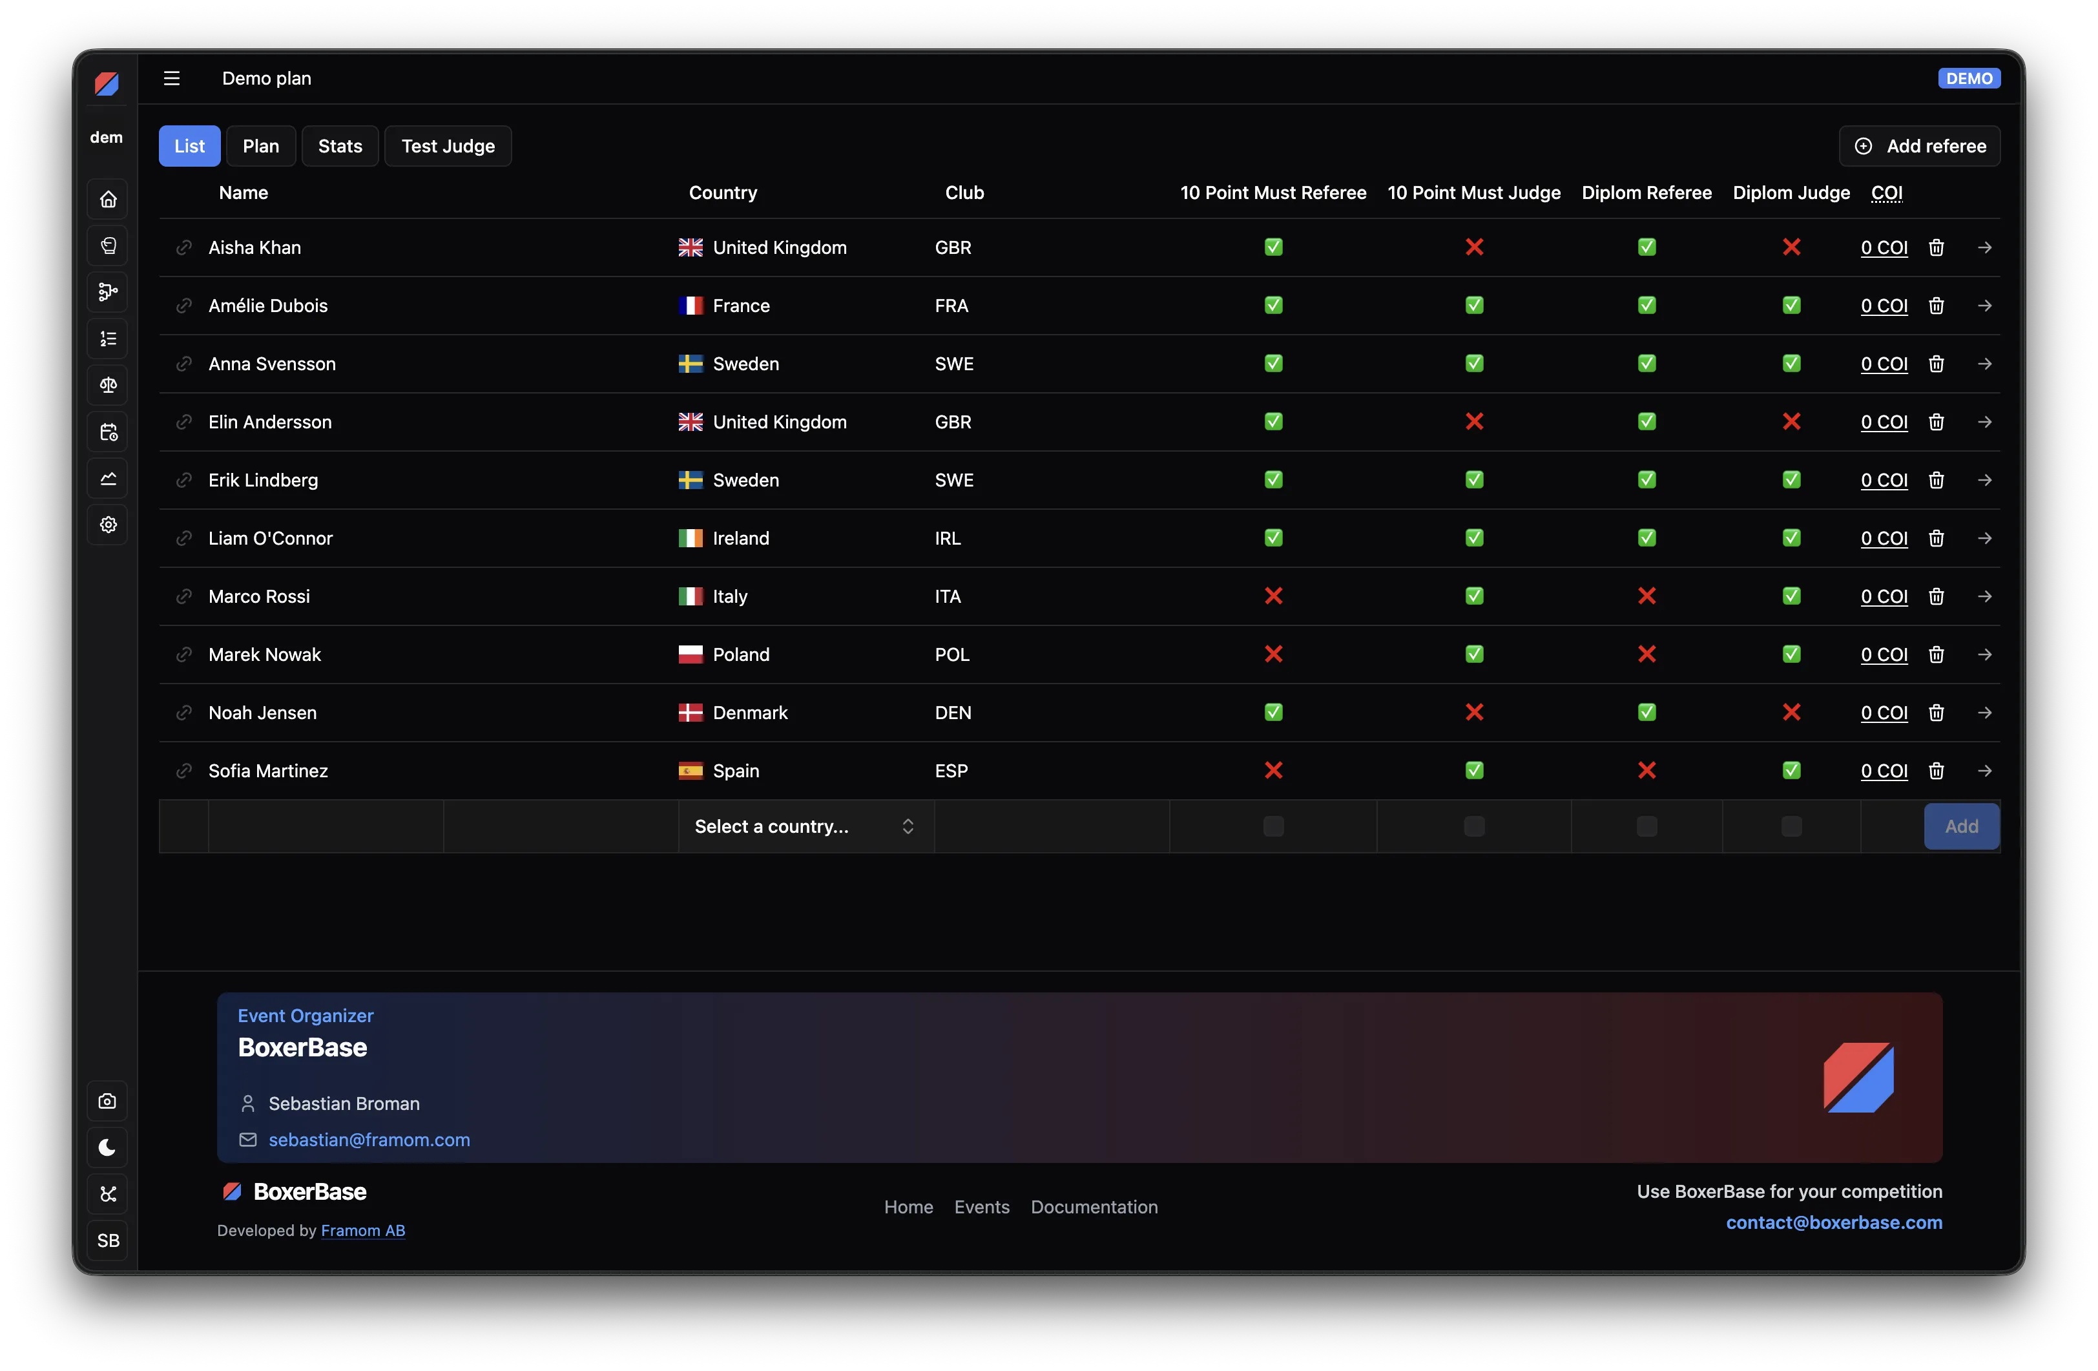Open 0 COI link for Sofia Martinez
The height and width of the screenshot is (1371, 2098).
point(1884,771)
